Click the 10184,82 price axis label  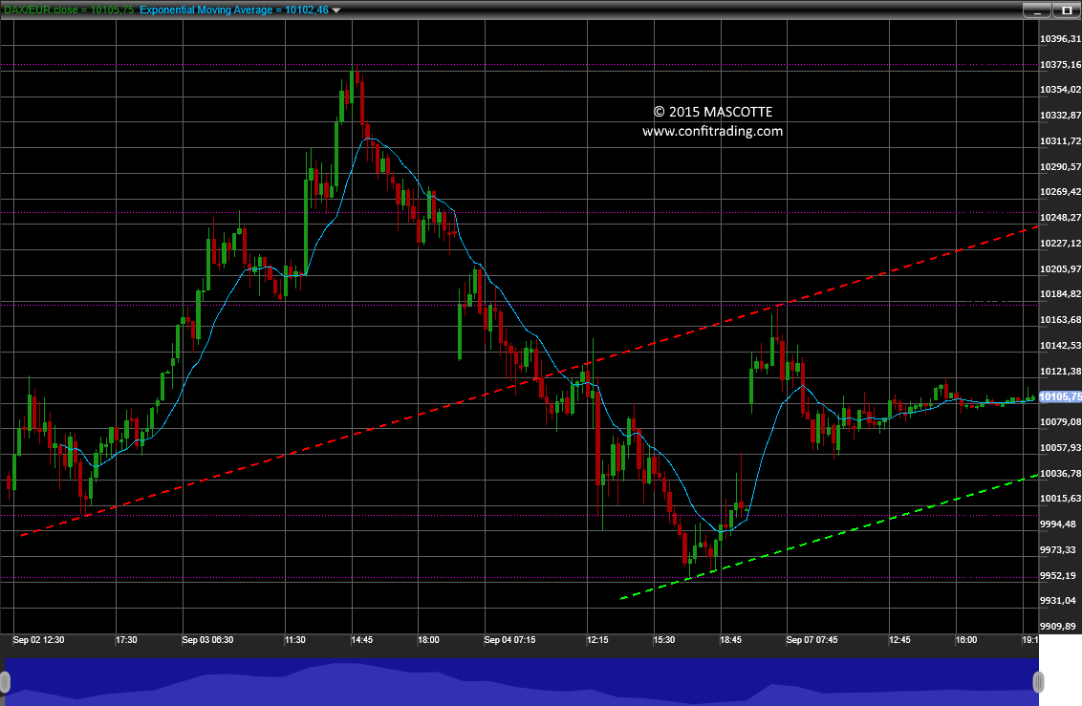(1060, 293)
